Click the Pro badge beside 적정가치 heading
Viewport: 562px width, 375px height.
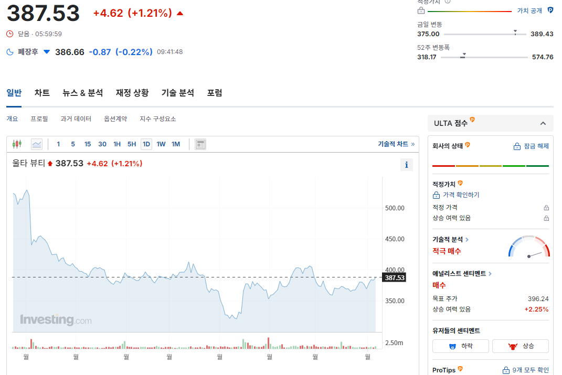point(460,183)
